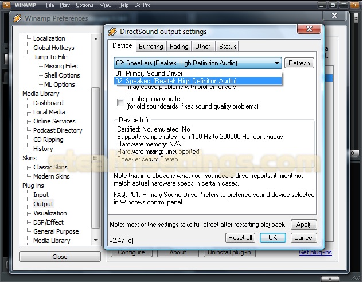Viewport: 363px width, 282px height.
Task: Confirm with the OK button
Action: pos(273,238)
